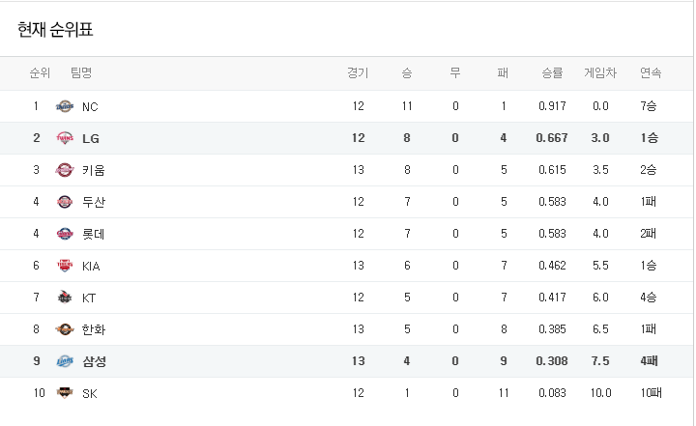Click SK's 10패 streak cell
The width and height of the screenshot is (696, 426).
(650, 393)
